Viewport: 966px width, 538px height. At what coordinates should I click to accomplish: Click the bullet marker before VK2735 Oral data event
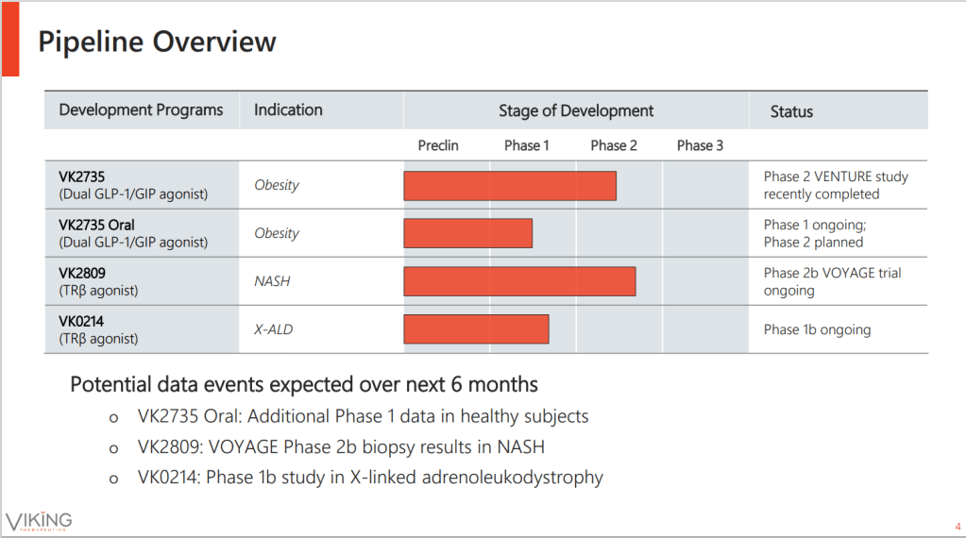click(x=115, y=417)
